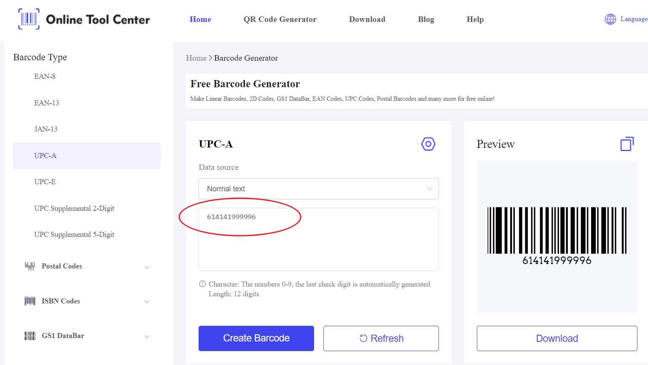Click the ISBN Codes barcode icon
Viewport: 648px width, 365px height.
[30, 301]
